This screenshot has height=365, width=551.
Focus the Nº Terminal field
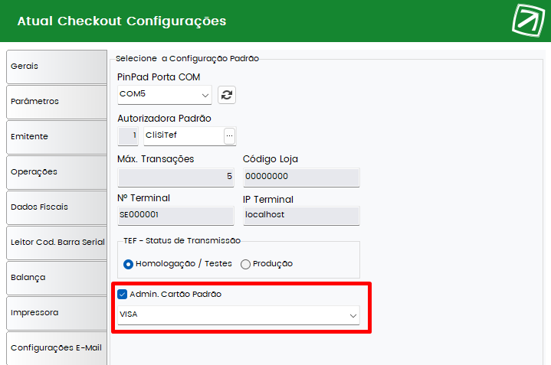(175, 216)
